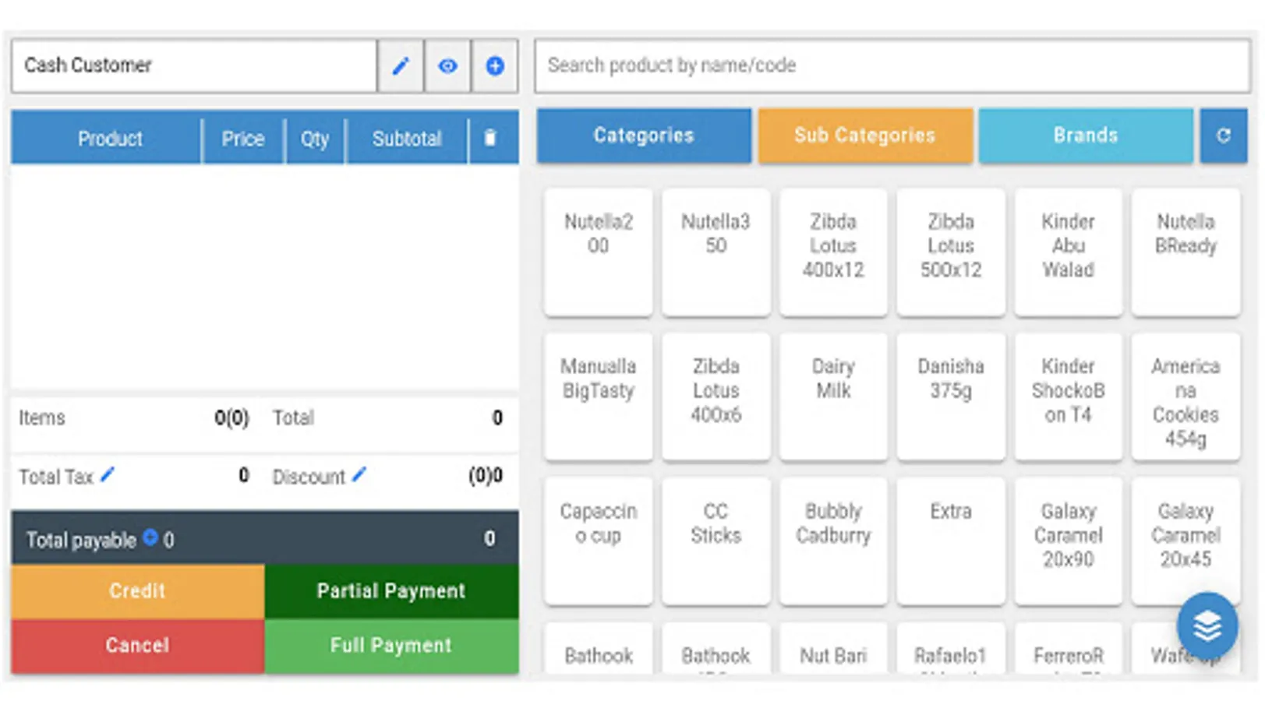The width and height of the screenshot is (1265, 701).
Task: Add Kinder Abu Walad product
Action: pos(1068,252)
